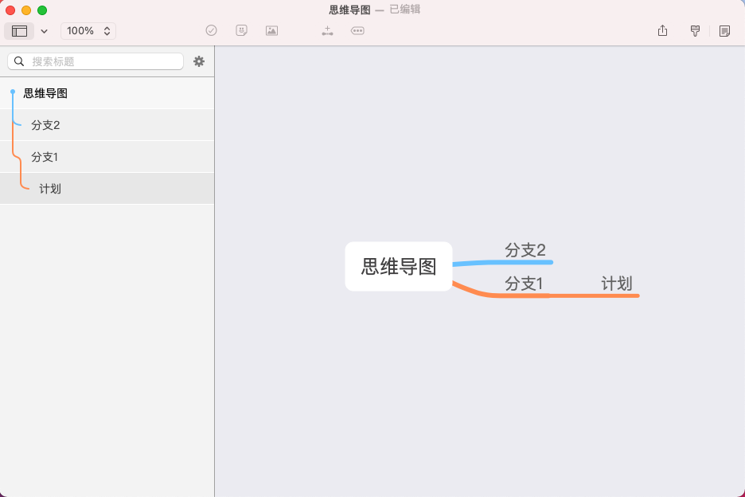Screen dimensions: 745x497
Task: Select the 计划 node on canvas
Action: tap(617, 284)
